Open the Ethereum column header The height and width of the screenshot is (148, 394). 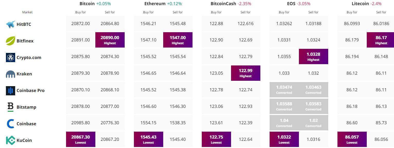(155, 4)
